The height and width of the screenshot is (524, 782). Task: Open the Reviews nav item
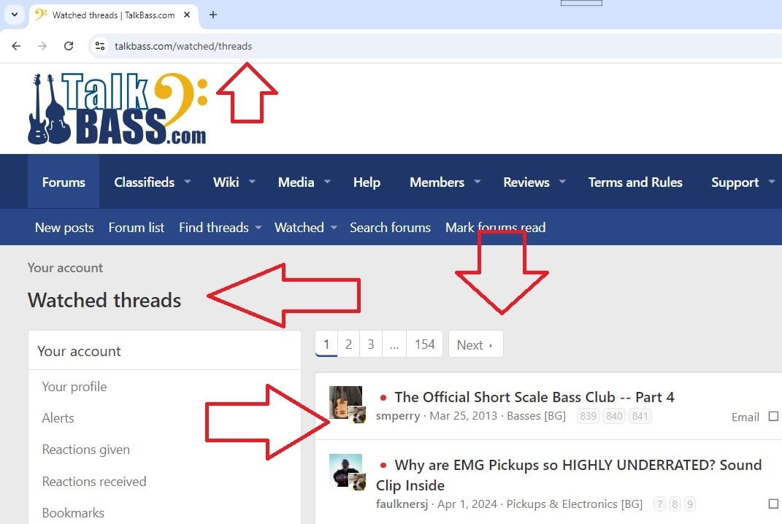526,182
